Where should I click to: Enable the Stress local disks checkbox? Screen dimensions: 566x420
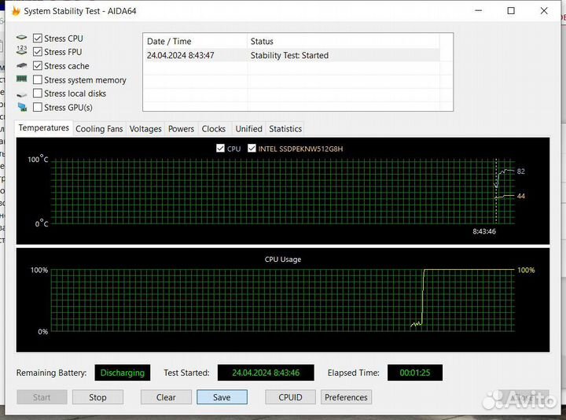[x=38, y=93]
